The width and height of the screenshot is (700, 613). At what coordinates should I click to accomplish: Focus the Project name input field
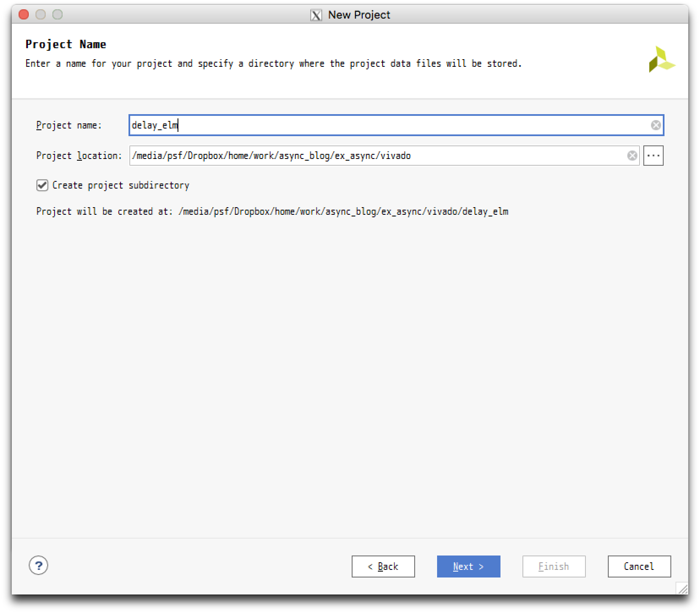(389, 125)
